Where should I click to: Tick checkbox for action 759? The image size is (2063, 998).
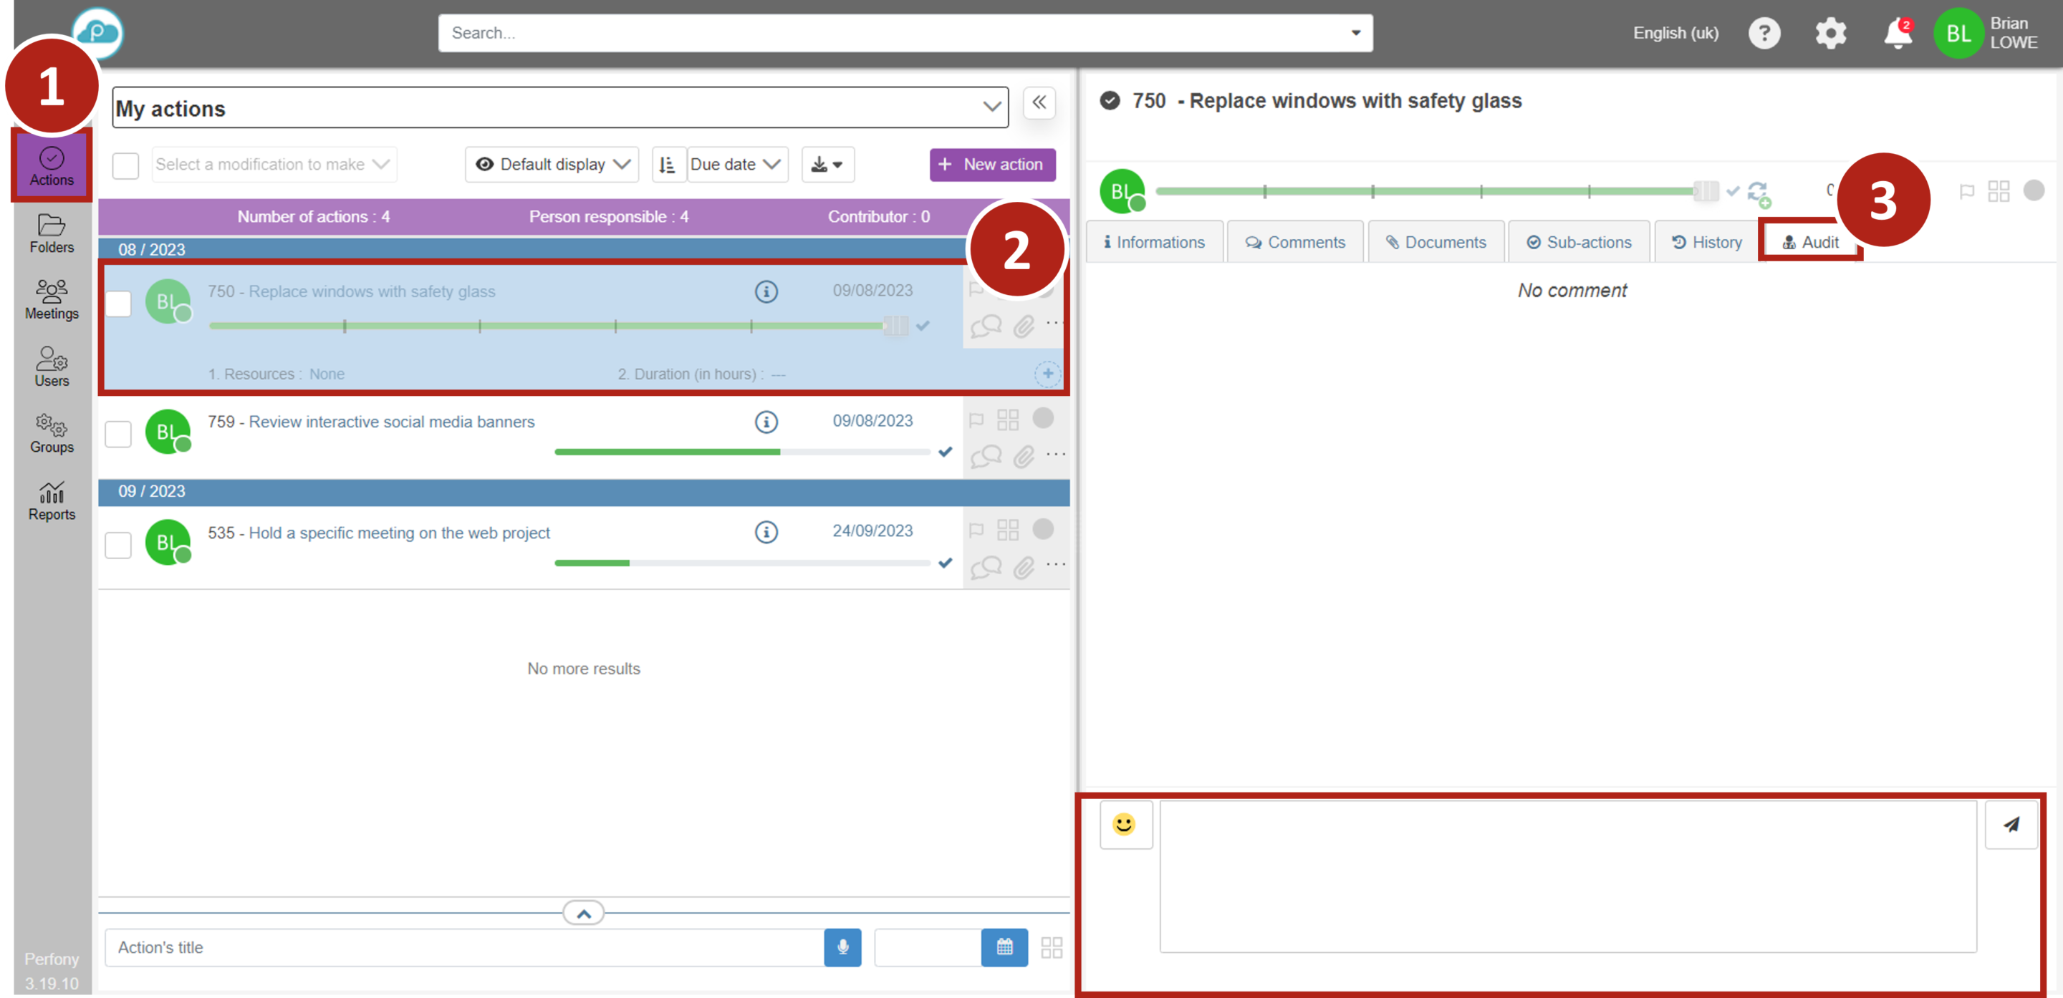pos(118,434)
